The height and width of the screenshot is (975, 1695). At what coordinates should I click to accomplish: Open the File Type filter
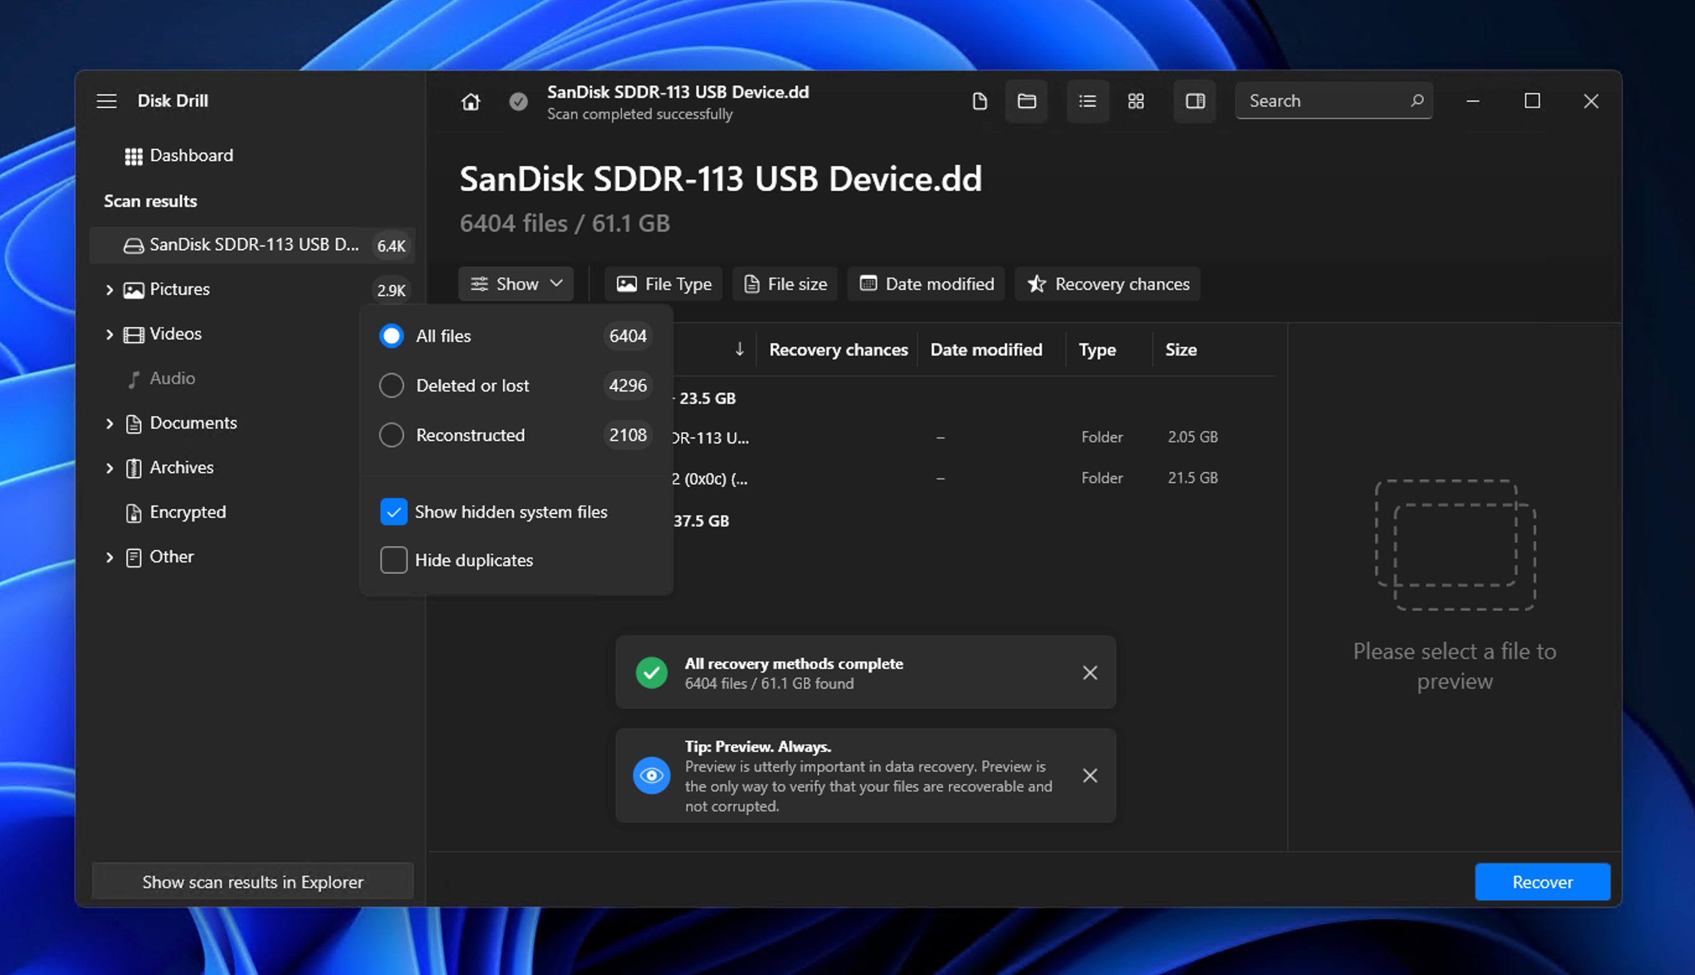click(x=664, y=284)
